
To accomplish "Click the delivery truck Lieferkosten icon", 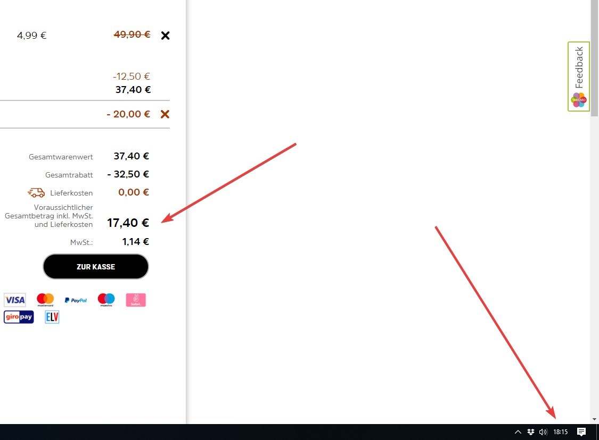I will point(36,192).
